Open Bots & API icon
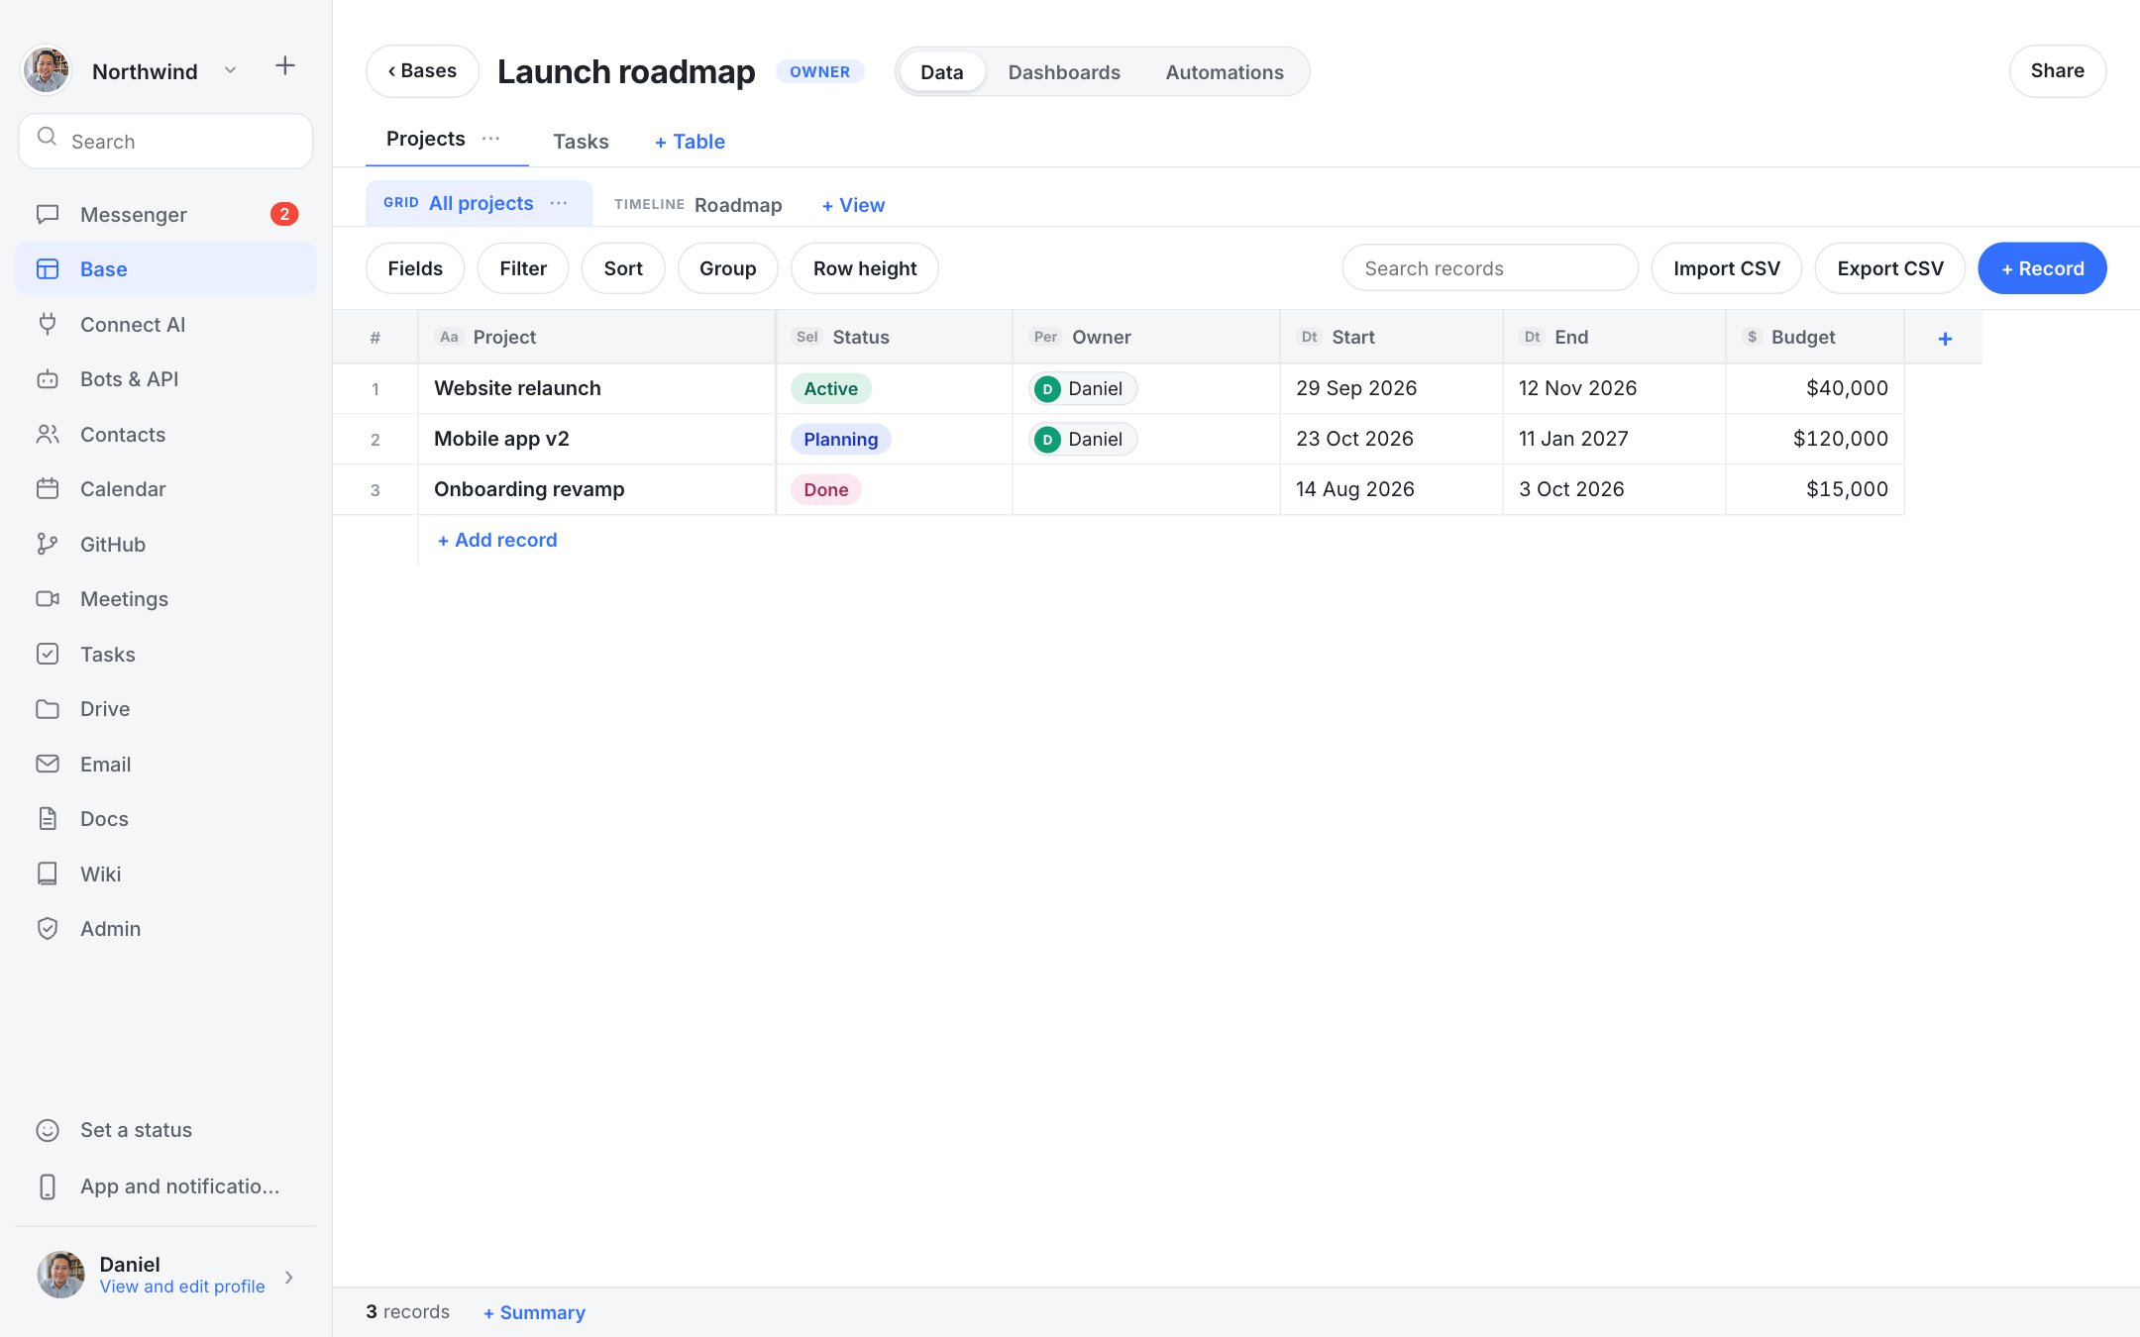The width and height of the screenshot is (2140, 1337). tap(48, 379)
